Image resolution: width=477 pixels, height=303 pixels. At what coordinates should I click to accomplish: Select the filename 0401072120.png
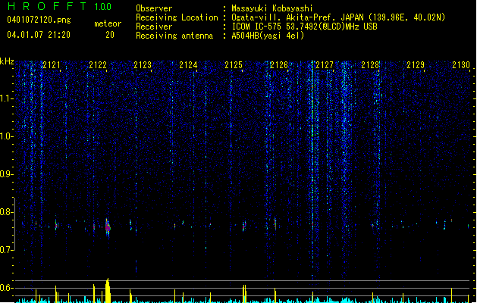(39, 20)
